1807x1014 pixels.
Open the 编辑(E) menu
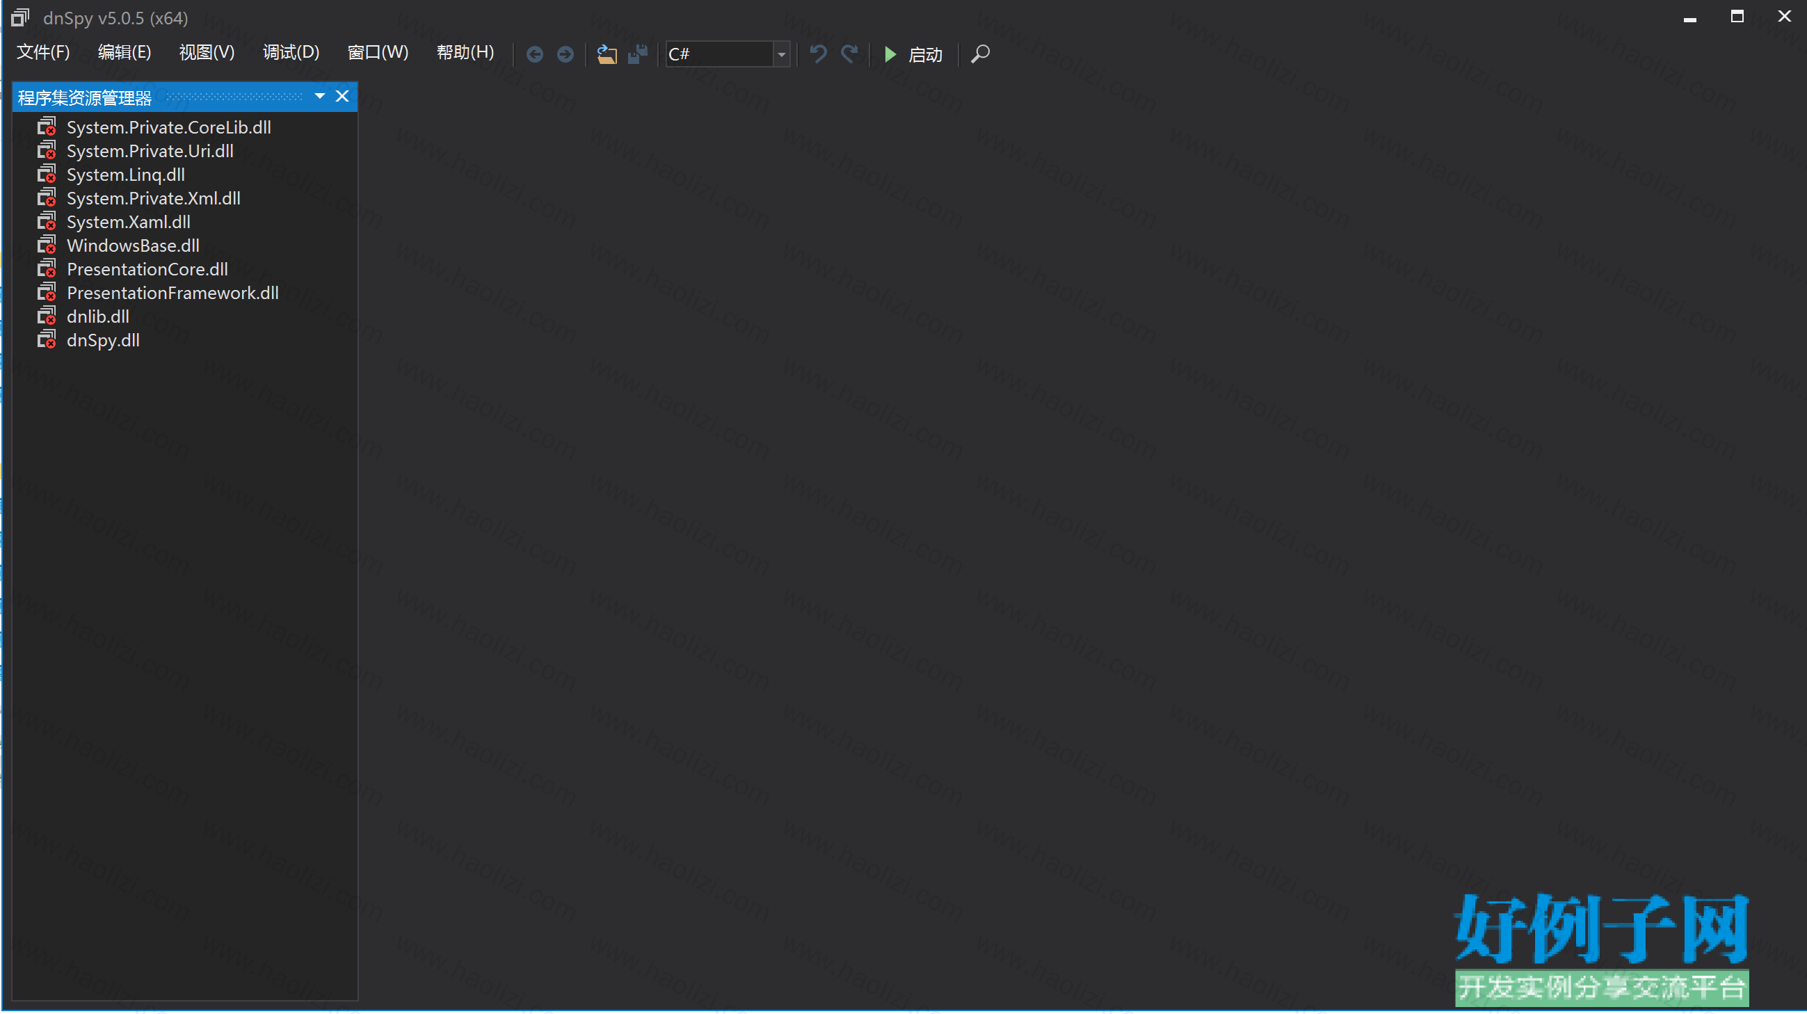125,53
